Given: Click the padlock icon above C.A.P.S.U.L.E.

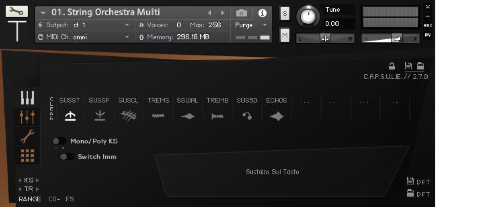Looking at the screenshot, I should 392,66.
